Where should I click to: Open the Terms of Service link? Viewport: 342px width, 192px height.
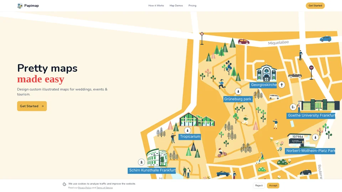104,188
